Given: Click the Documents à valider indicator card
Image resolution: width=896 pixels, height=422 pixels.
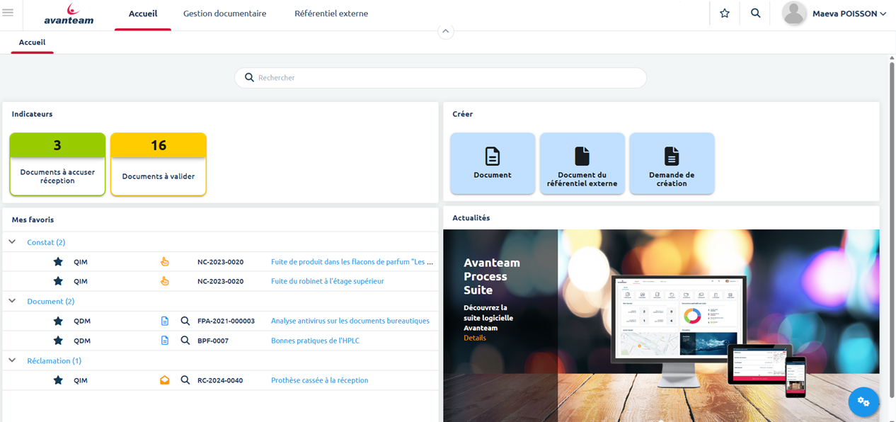Looking at the screenshot, I should pos(158,164).
